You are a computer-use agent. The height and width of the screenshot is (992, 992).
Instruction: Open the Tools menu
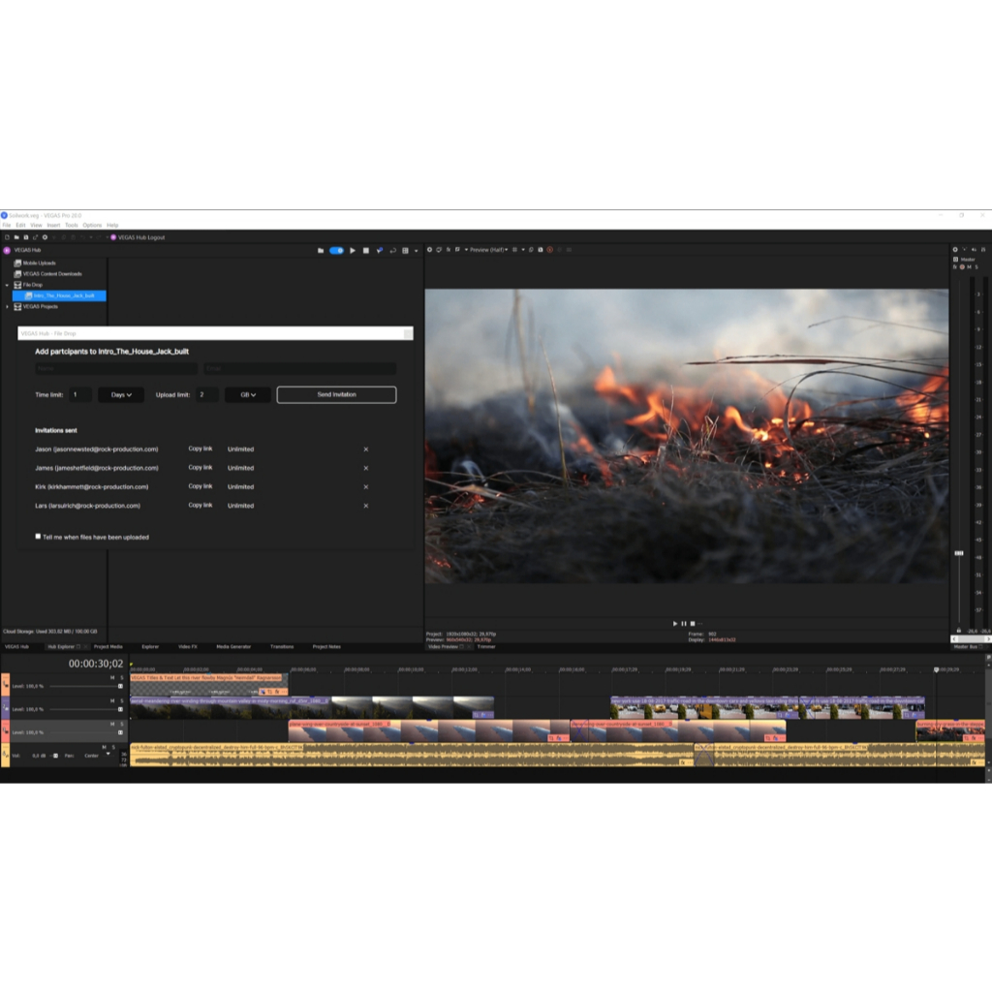pyautogui.click(x=72, y=225)
